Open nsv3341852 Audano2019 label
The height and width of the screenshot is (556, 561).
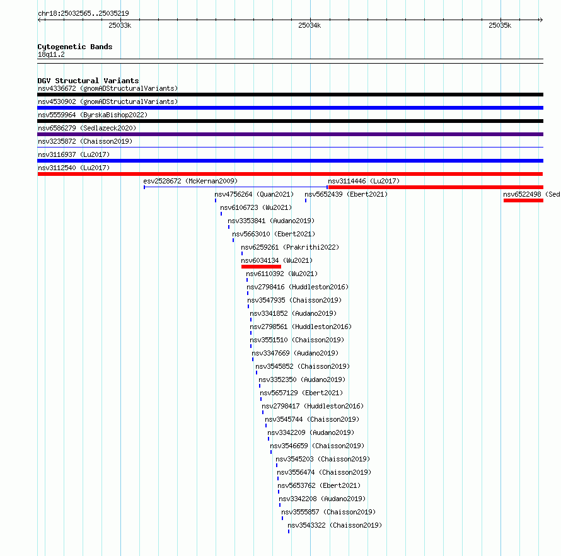[x=293, y=313]
